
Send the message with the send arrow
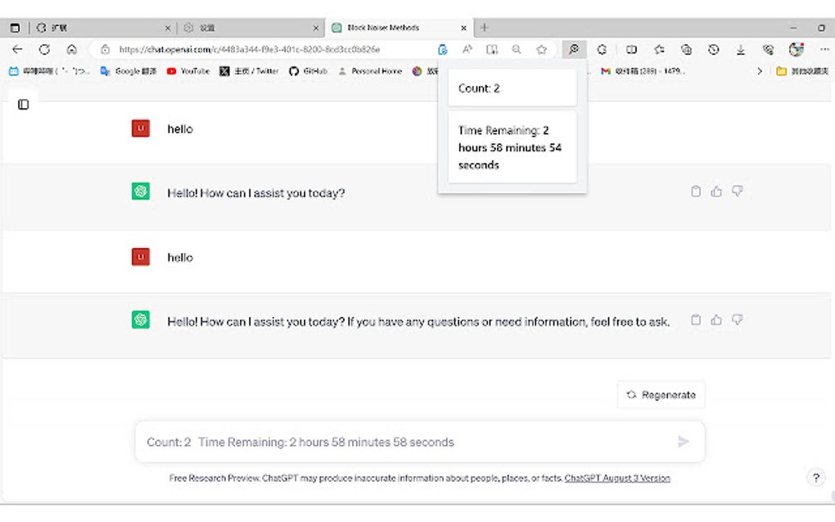(x=684, y=442)
